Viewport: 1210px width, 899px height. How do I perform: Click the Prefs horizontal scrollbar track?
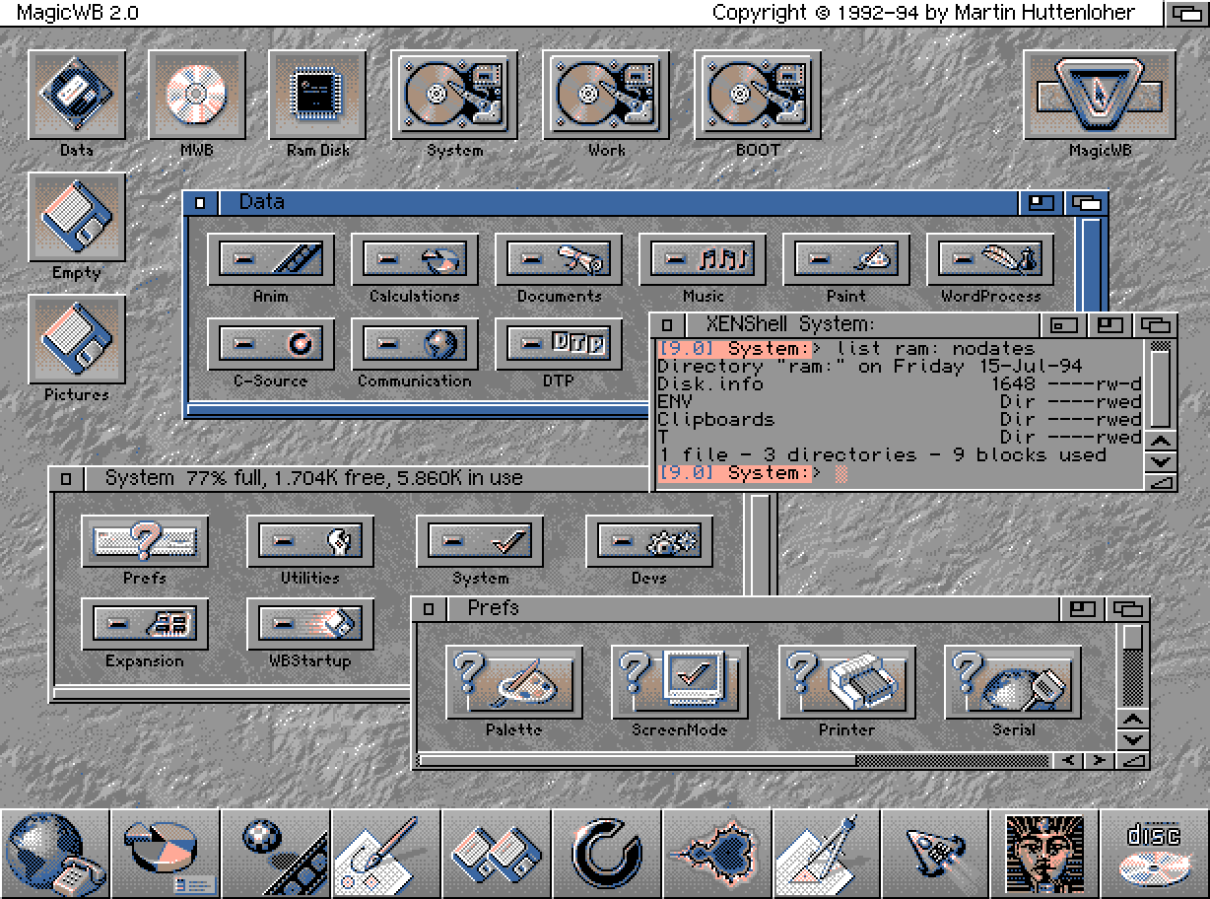736,760
